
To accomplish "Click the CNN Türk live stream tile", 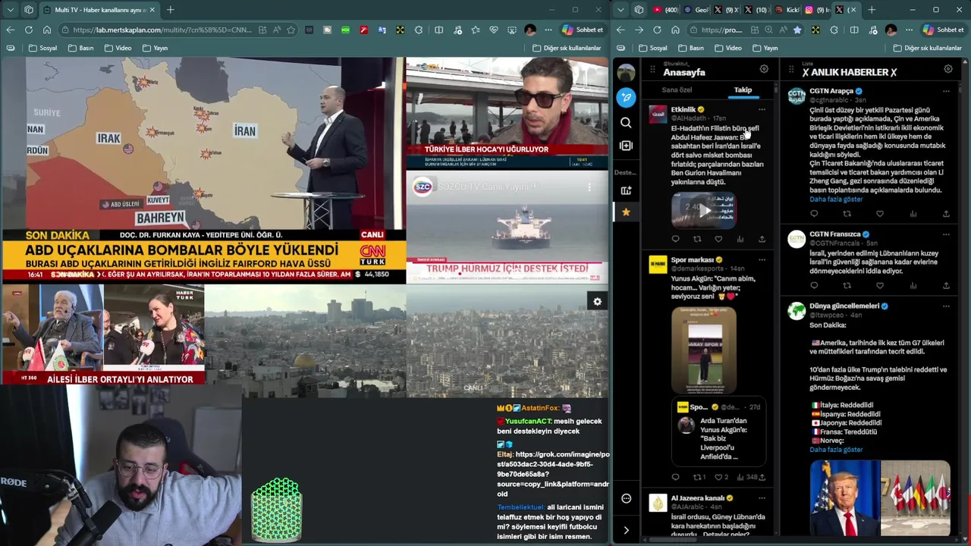I will click(203, 171).
